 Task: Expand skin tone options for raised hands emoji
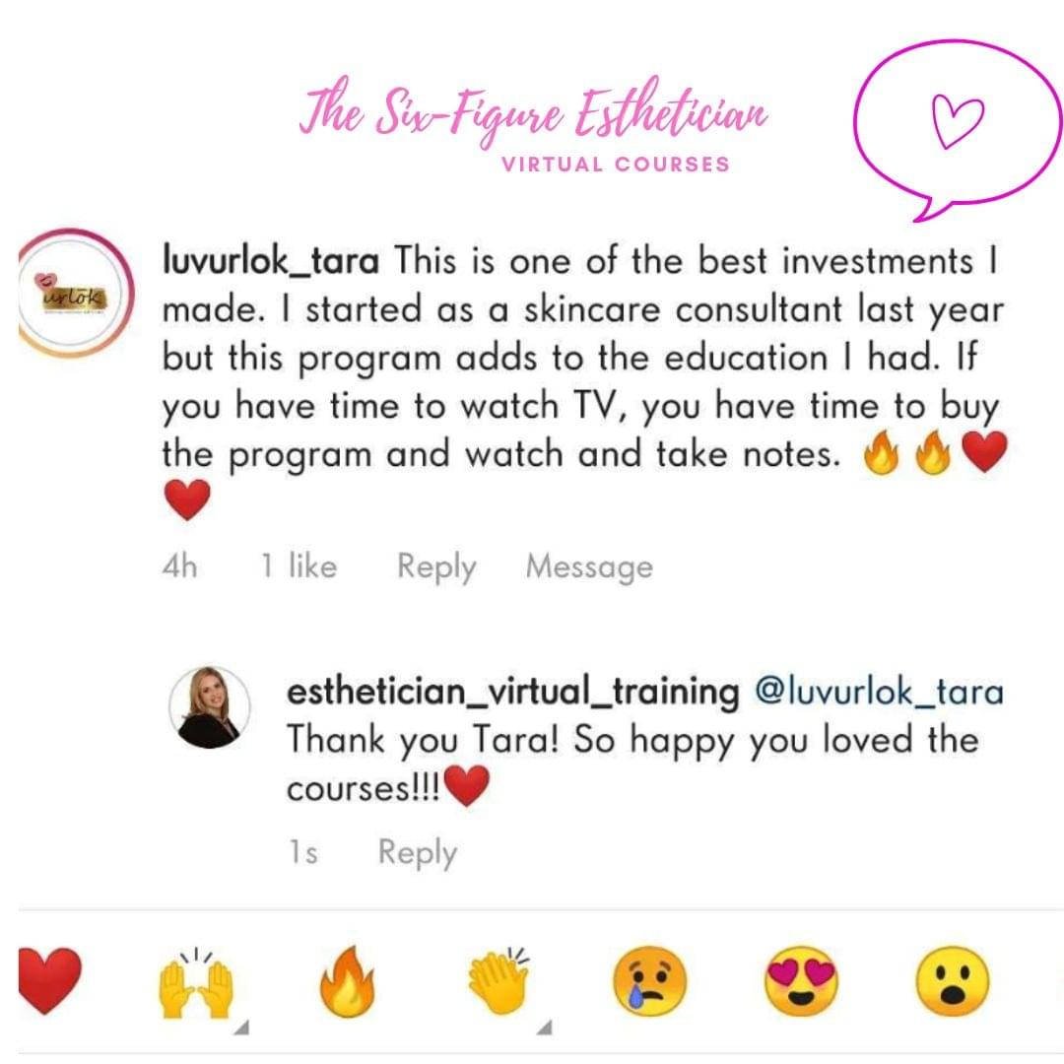pos(241,1028)
